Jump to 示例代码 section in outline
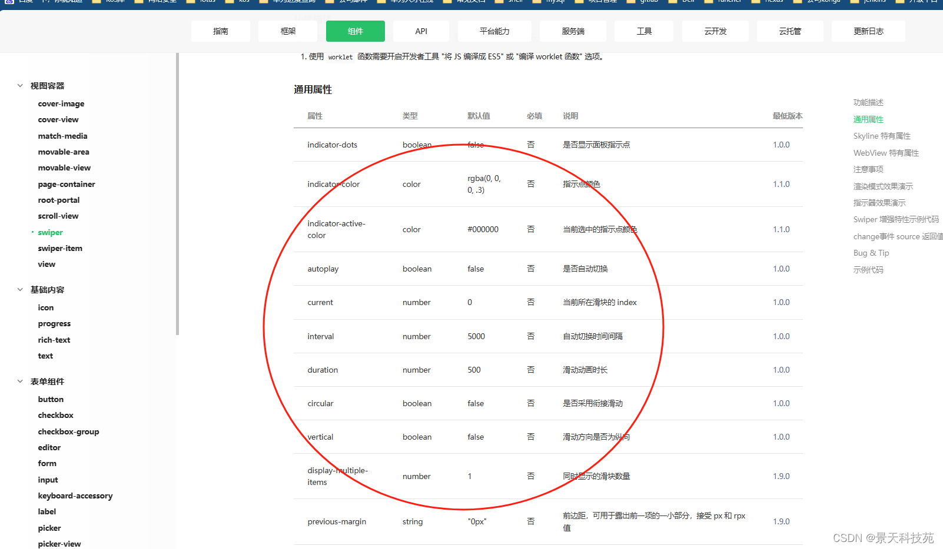The image size is (943, 549). point(868,270)
